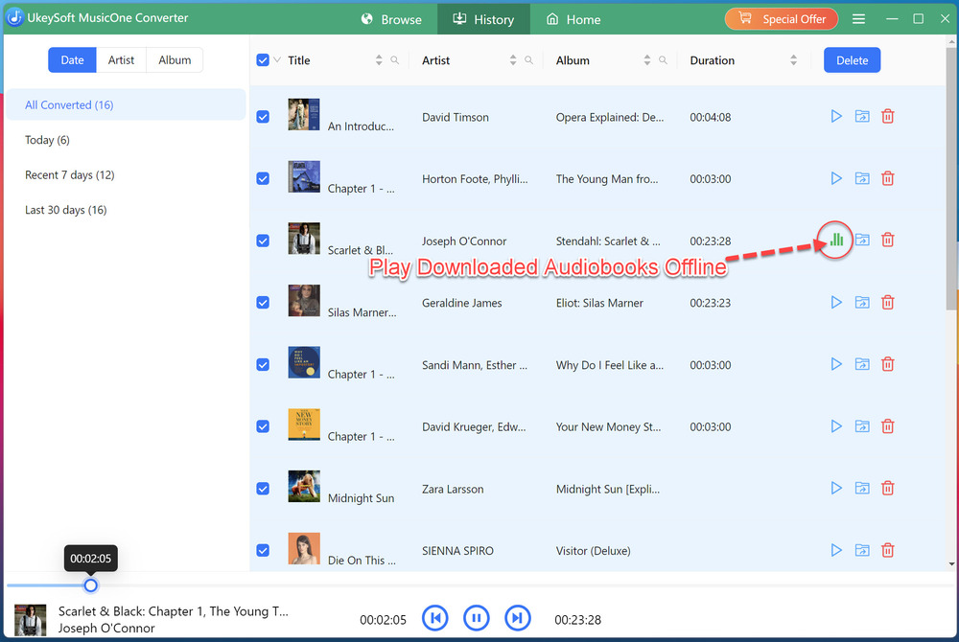Play the David Krueger chapter
The image size is (959, 642).
point(836,426)
